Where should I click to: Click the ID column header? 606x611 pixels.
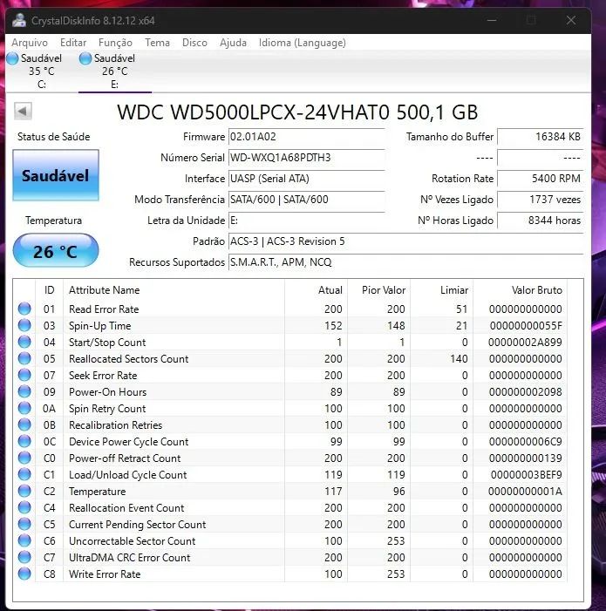pyautogui.click(x=49, y=290)
